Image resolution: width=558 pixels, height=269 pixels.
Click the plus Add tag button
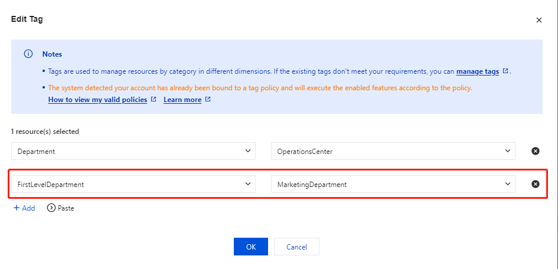[x=24, y=208]
